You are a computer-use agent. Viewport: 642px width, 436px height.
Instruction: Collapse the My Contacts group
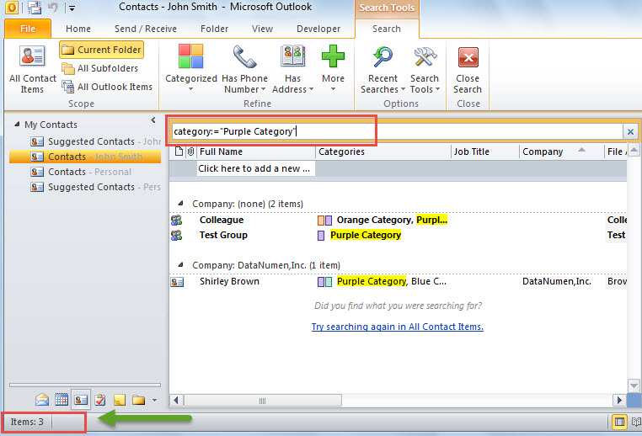tap(17, 124)
